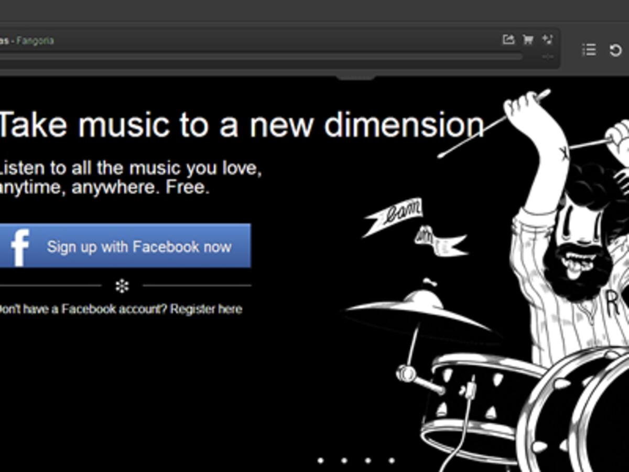Click the 'Take music to a new dimension' headline

241,125
